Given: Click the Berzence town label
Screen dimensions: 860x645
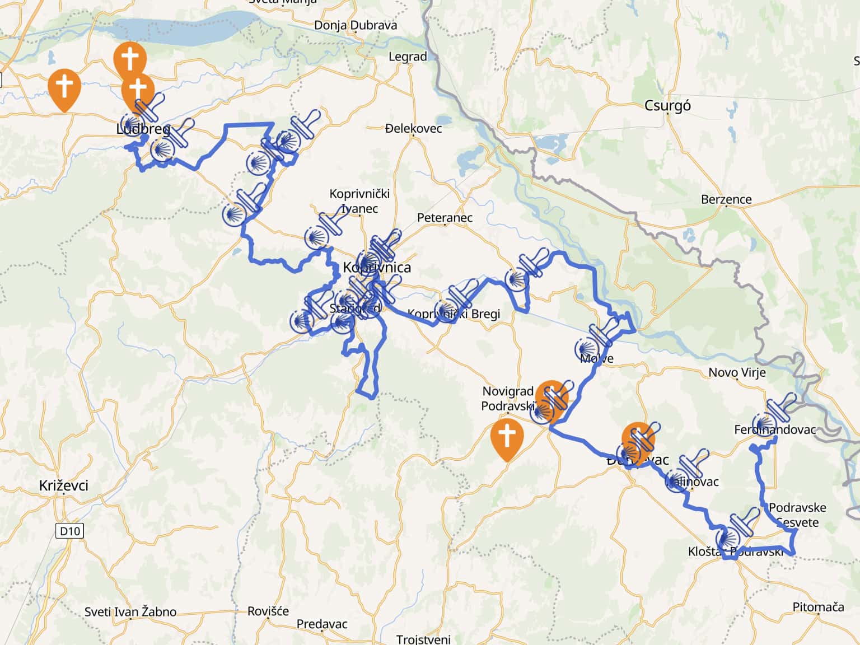Looking at the screenshot, I should (x=726, y=199).
